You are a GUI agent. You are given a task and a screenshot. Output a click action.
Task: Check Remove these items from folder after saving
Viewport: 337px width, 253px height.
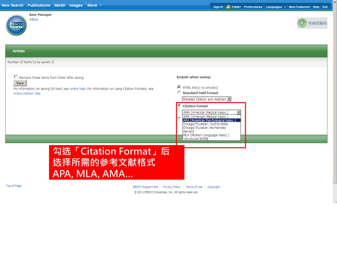(x=16, y=77)
